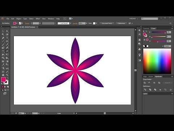Enable Draw Normal mode

tap(3, 90)
